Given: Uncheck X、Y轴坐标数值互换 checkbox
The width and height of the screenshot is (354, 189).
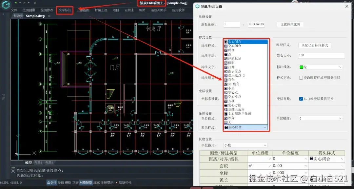Looking at the screenshot, I should (301, 99).
